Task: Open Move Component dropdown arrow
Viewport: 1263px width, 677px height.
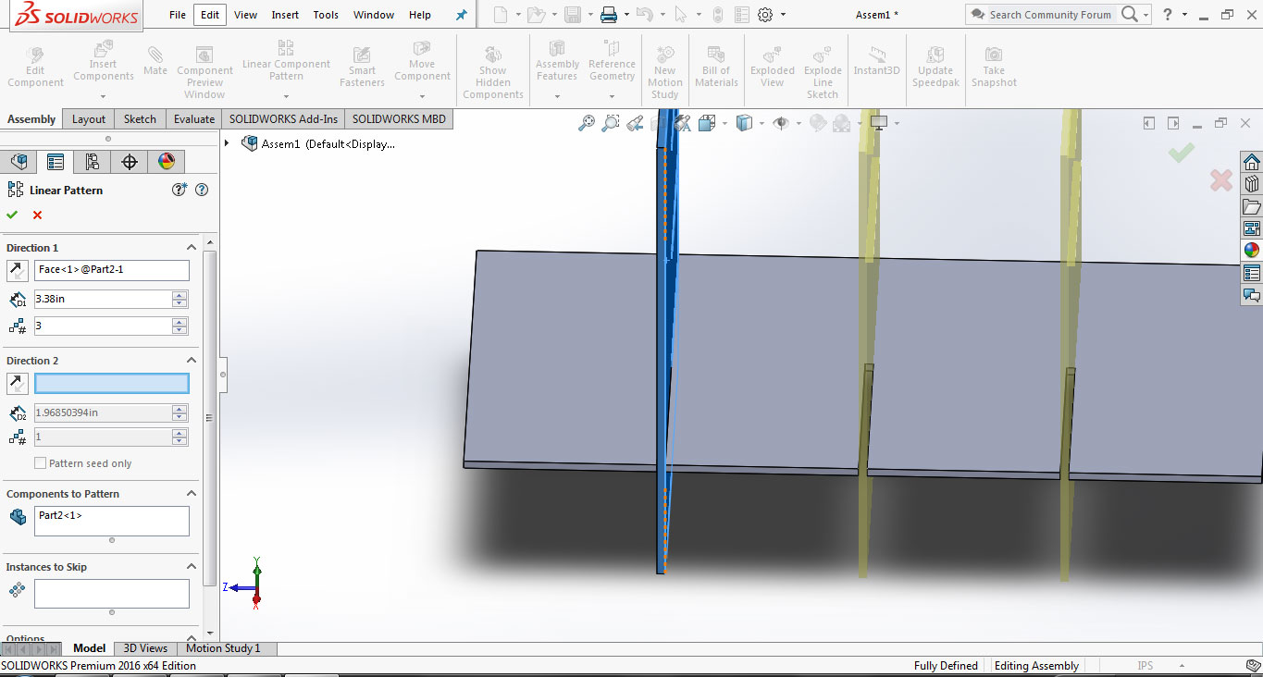Action: pos(422,96)
